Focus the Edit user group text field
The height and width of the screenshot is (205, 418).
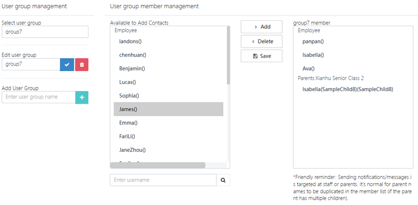(x=31, y=64)
